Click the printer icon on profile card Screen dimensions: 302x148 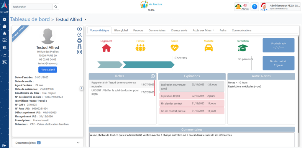click(x=79, y=41)
